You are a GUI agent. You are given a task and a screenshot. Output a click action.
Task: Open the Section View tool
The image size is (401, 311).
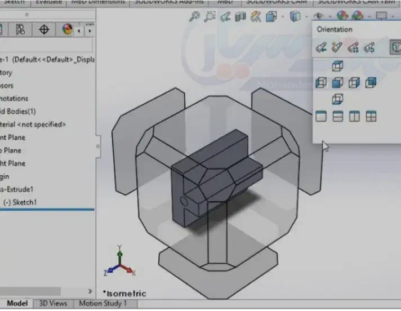241,16
